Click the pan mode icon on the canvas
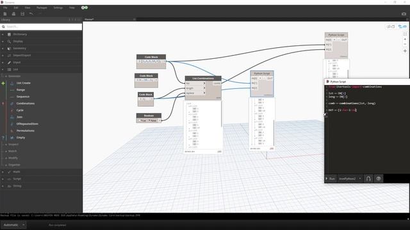410x230 pixels. tap(405, 51)
